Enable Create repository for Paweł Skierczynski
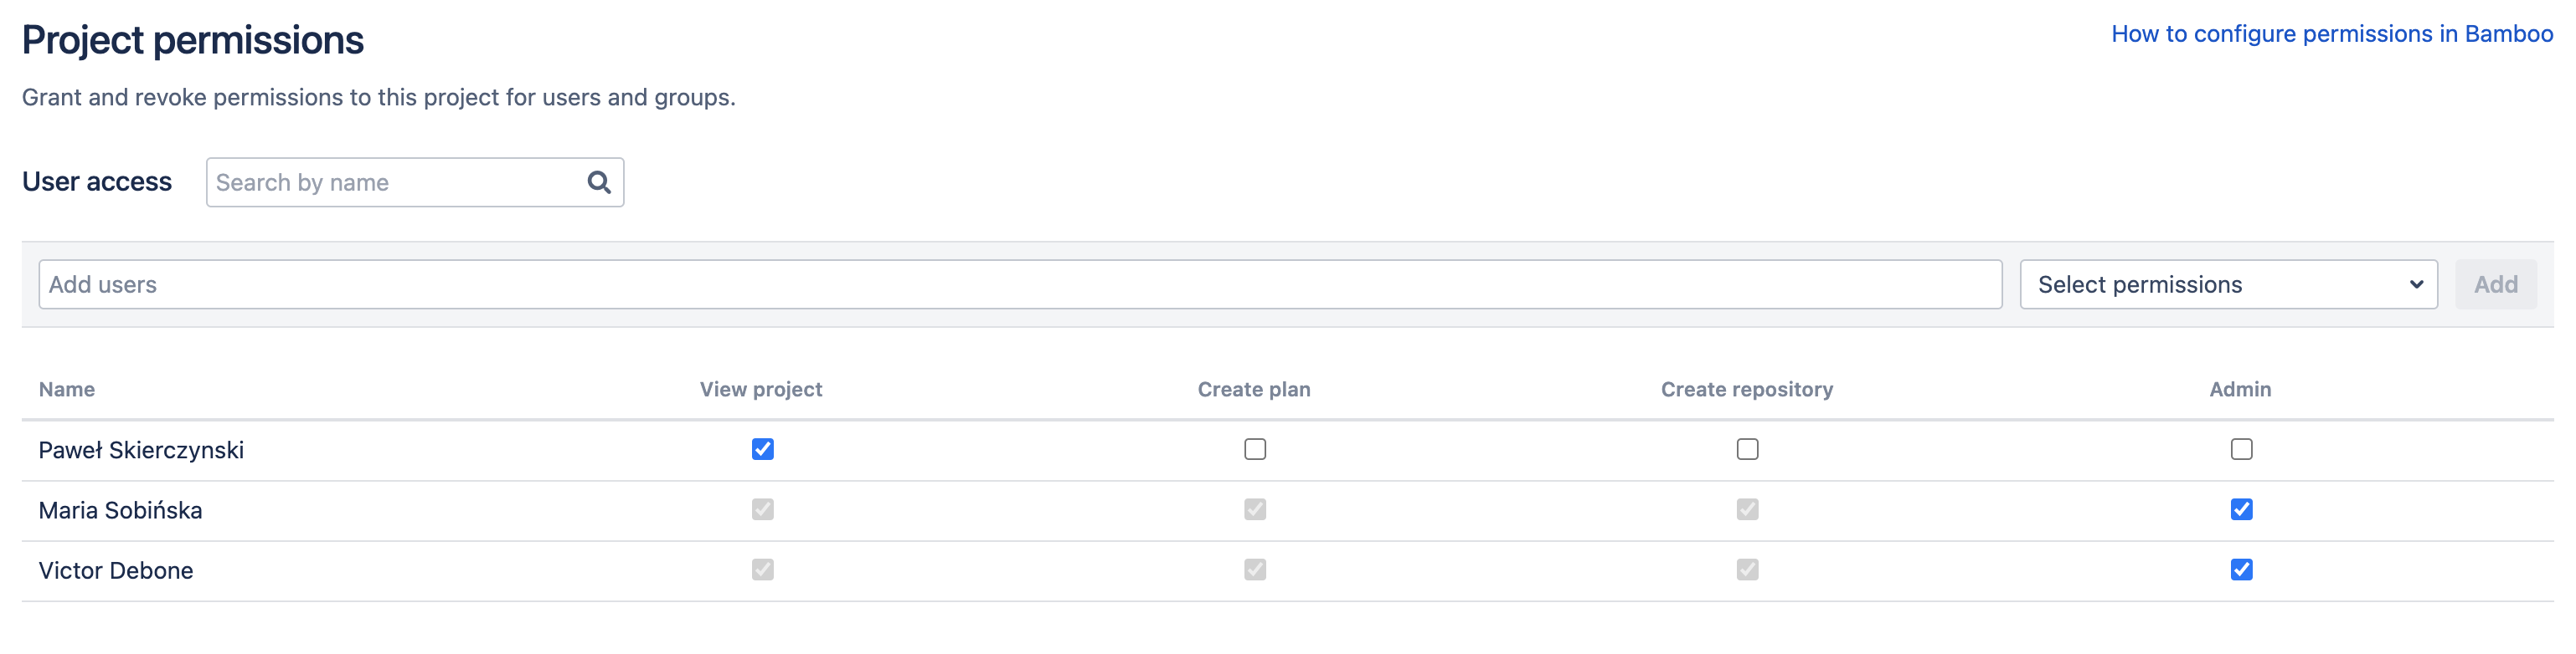 click(1746, 449)
